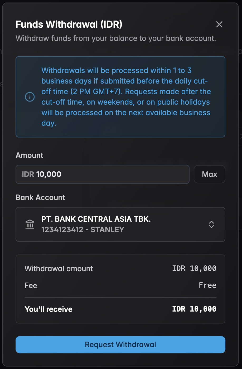Select the withdrawal notice text

click(126, 97)
